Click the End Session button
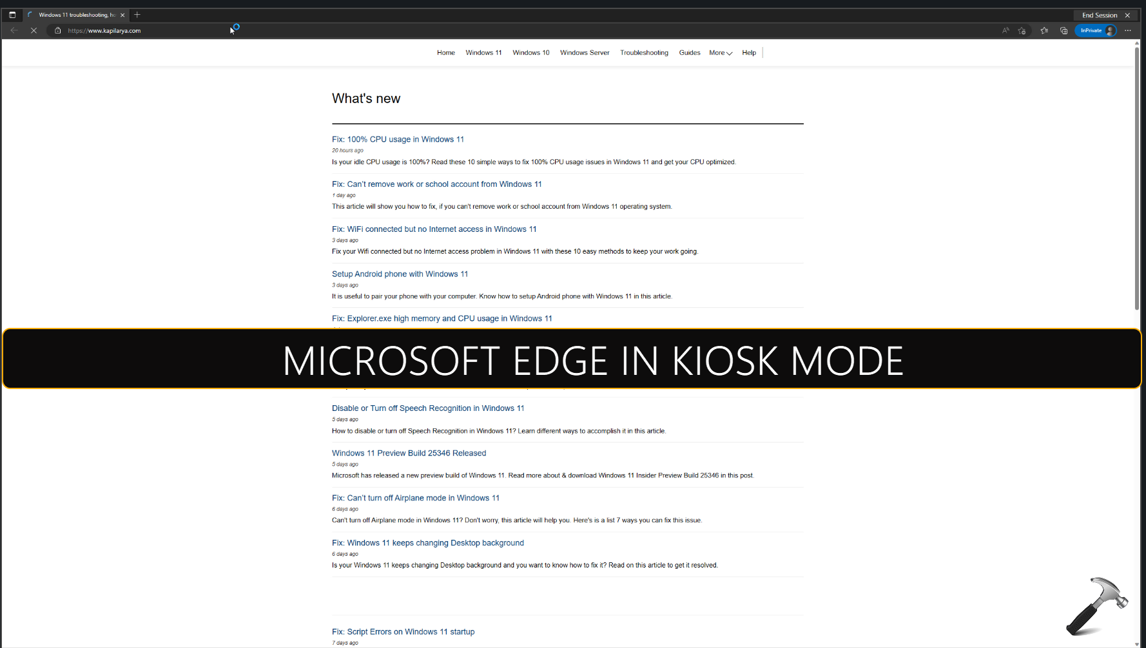The image size is (1146, 648). [1100, 15]
